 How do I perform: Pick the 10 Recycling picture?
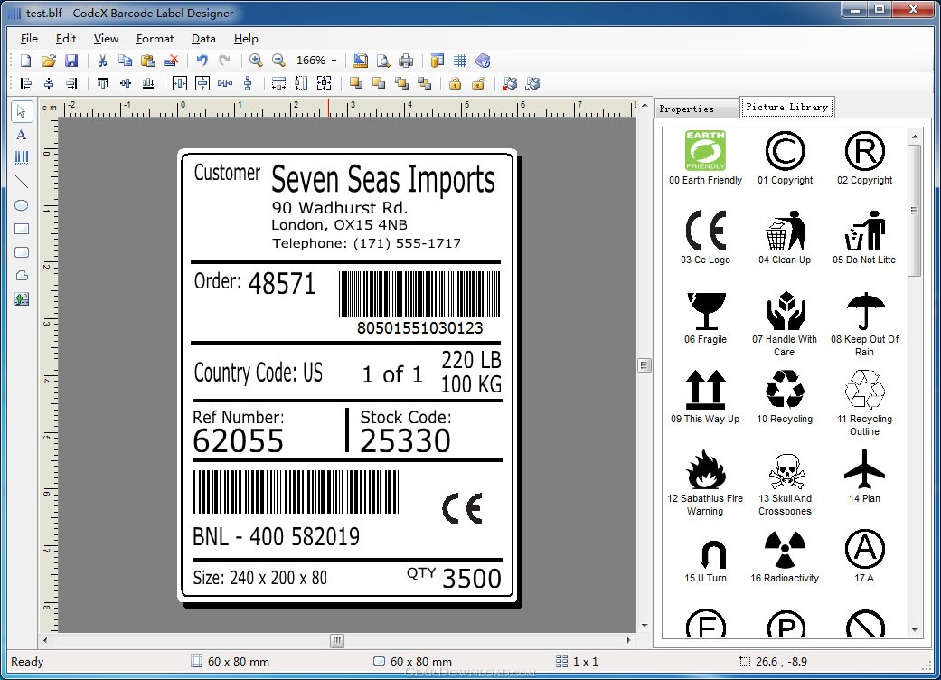click(785, 396)
